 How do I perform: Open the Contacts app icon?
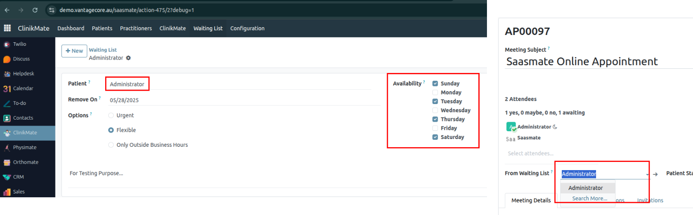7,118
